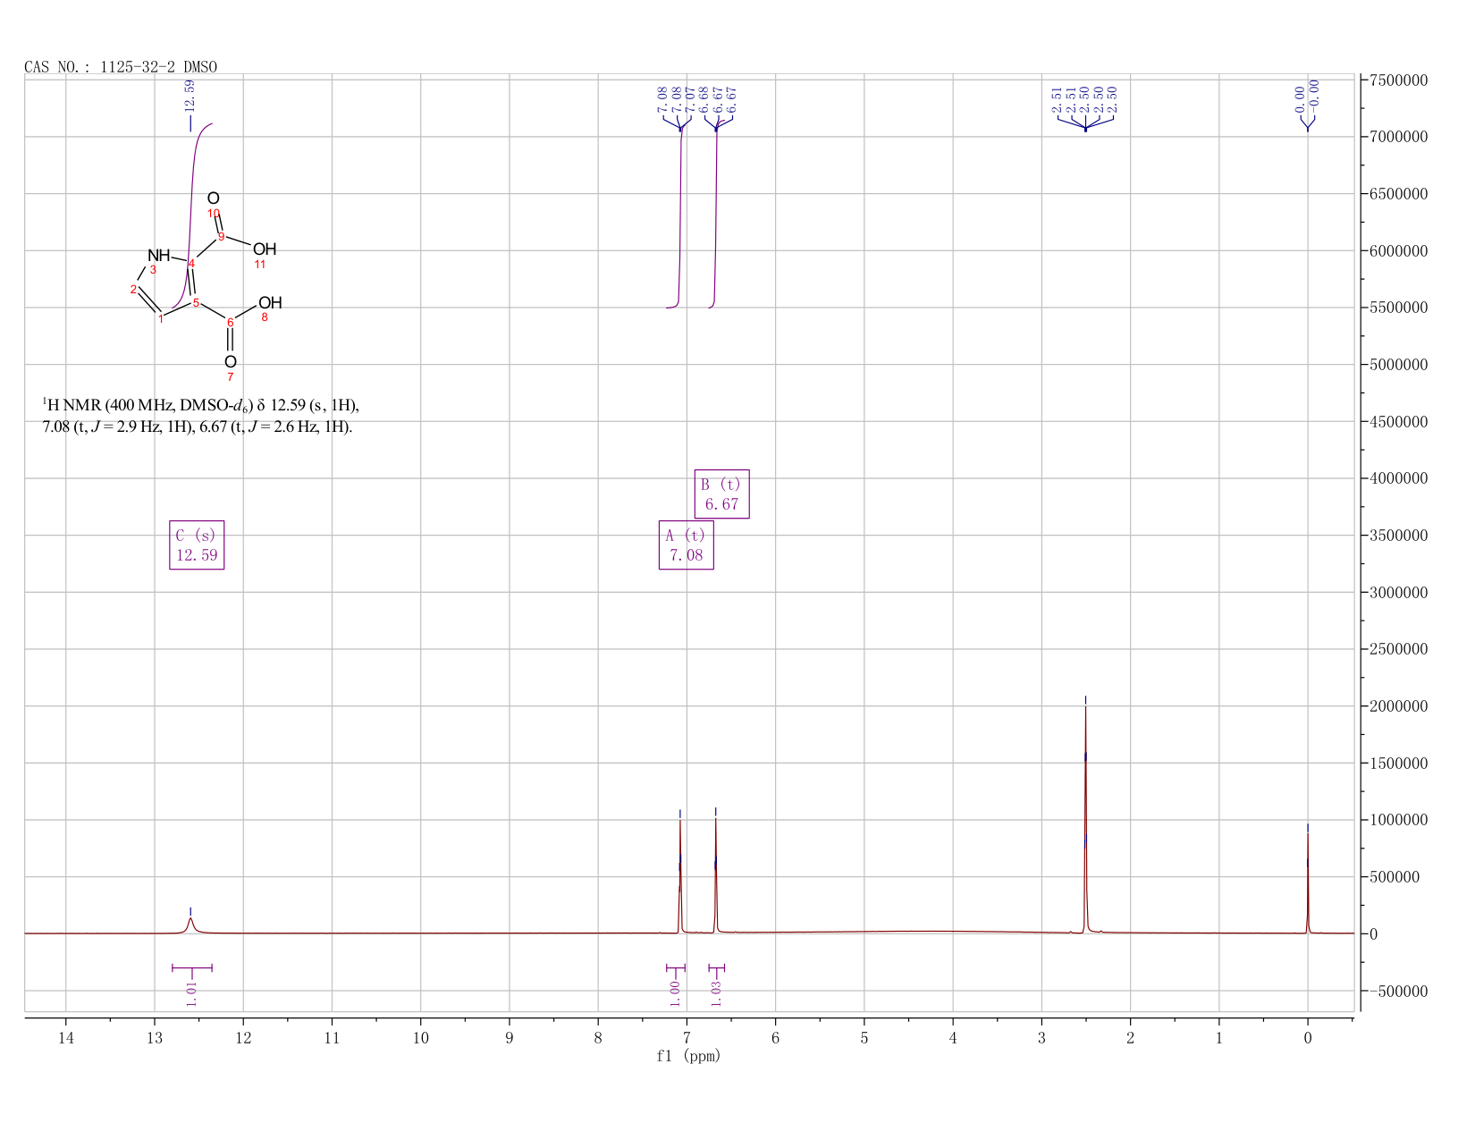Click the NH atom label in the structure

pos(158,256)
